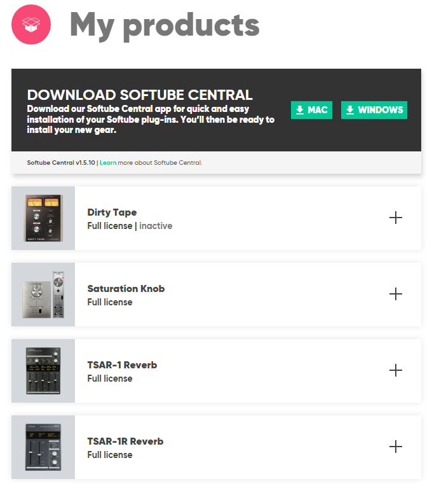Expand the Dirty Tape product row
Image resolution: width=432 pixels, height=486 pixels.
[395, 218]
